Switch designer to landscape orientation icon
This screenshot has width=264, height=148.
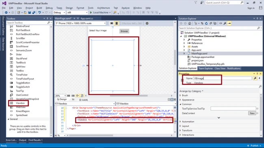click(x=112, y=24)
